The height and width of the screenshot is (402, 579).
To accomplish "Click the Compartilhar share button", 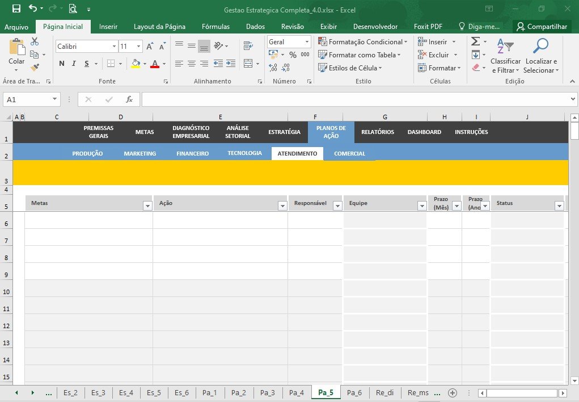I will point(542,27).
